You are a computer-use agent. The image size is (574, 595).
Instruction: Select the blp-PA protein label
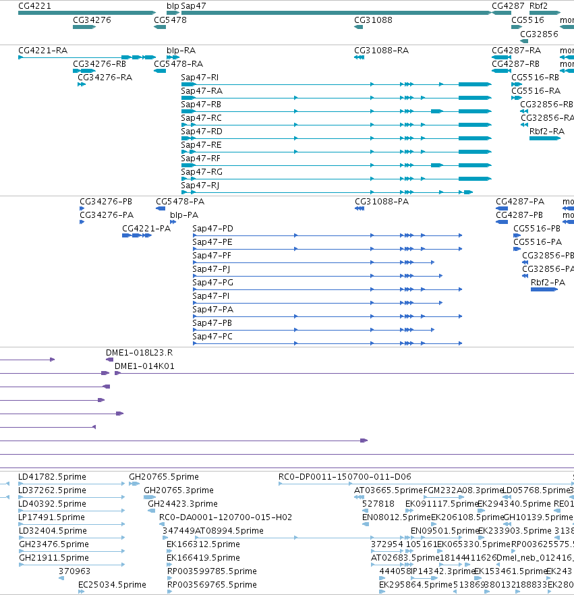click(184, 215)
